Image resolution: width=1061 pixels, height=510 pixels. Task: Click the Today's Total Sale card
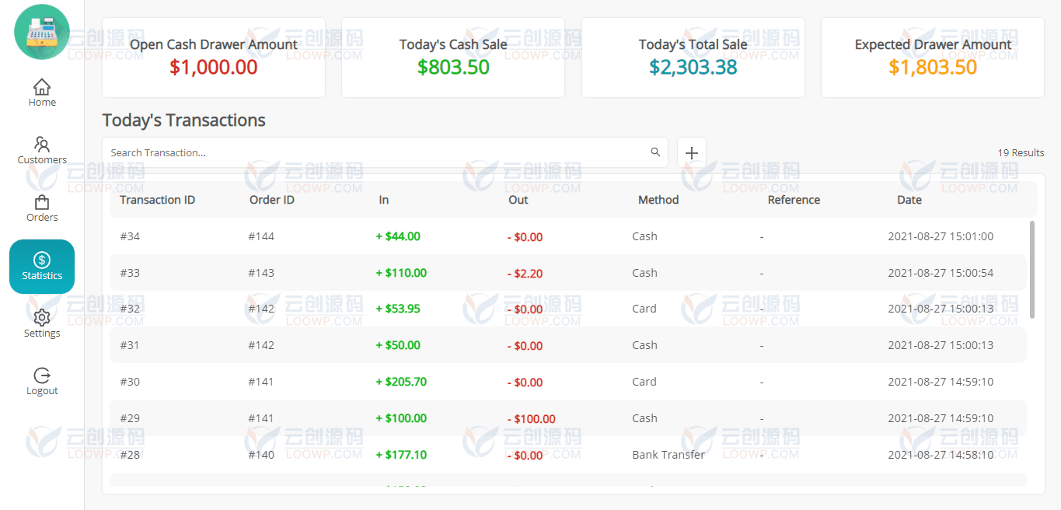[693, 58]
